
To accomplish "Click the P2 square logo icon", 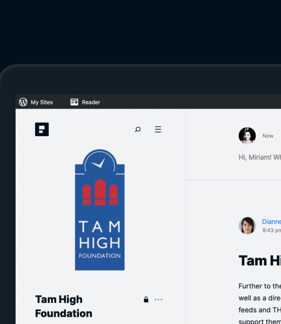I will pos(42,130).
